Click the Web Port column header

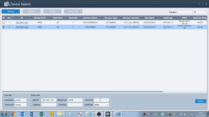[x=57, y=18]
